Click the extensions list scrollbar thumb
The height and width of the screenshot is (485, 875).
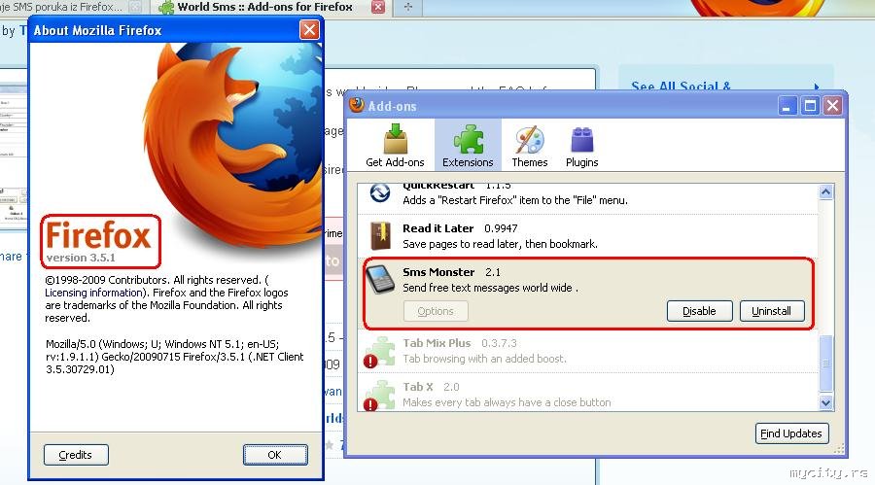pyautogui.click(x=825, y=364)
